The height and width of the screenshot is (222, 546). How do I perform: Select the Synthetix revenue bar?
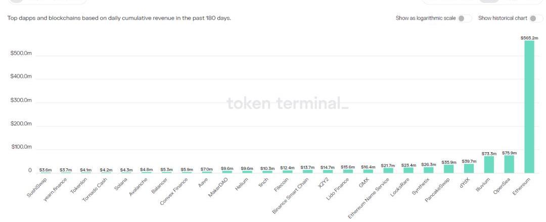428,170
